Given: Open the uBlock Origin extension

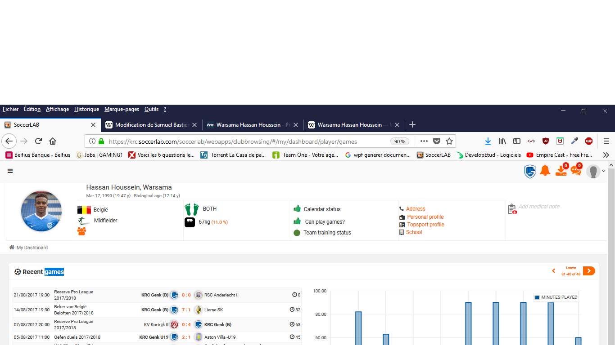Looking at the screenshot, I should coord(546,141).
